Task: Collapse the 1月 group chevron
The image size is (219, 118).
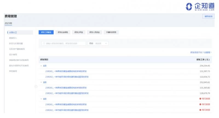Action: 41,66
